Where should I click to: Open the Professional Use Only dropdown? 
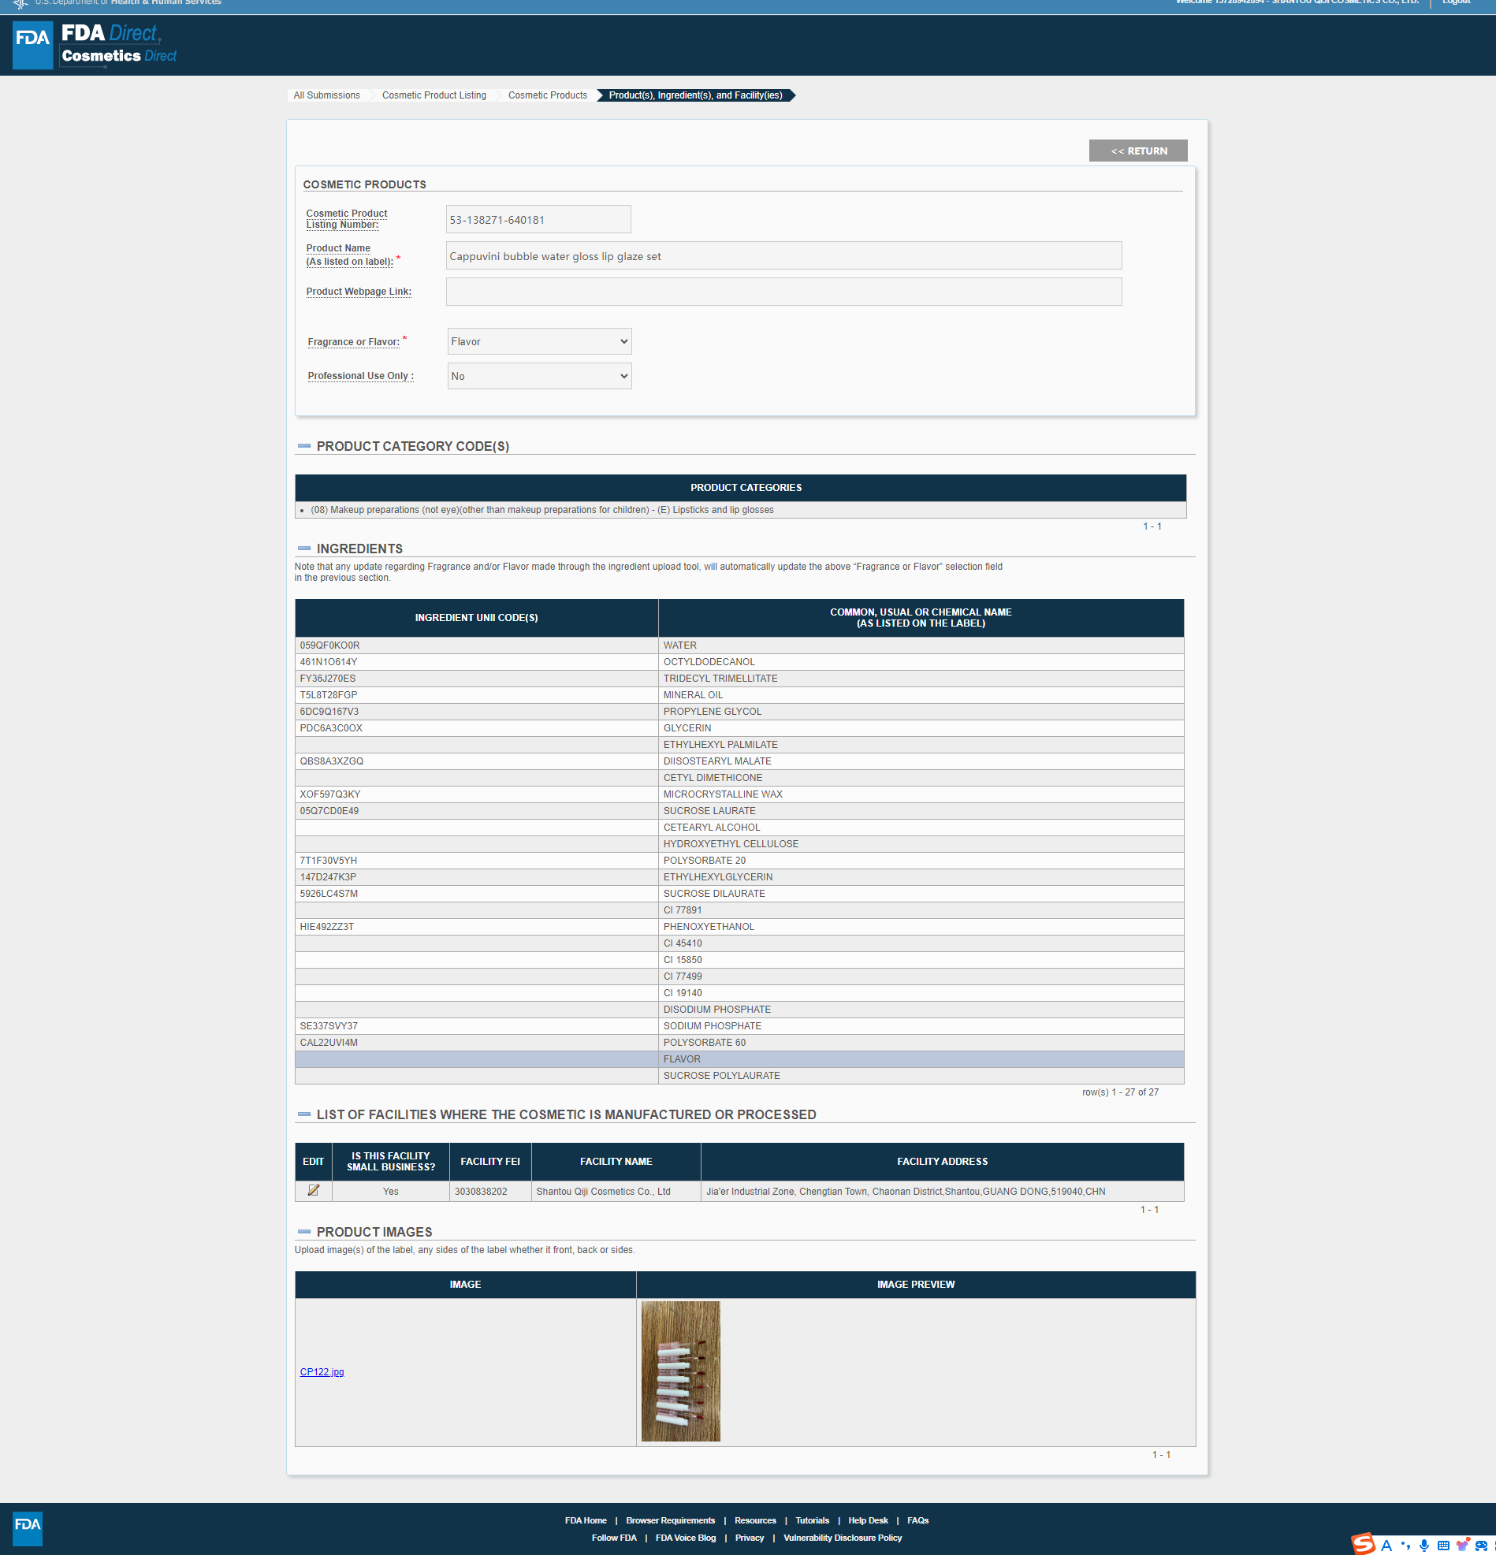point(539,376)
